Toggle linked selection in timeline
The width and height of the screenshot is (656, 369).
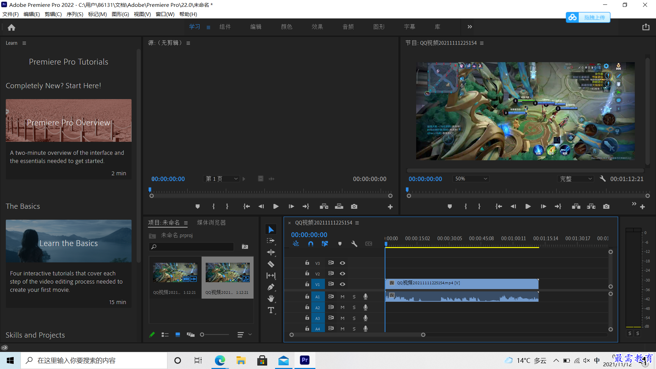pos(325,244)
